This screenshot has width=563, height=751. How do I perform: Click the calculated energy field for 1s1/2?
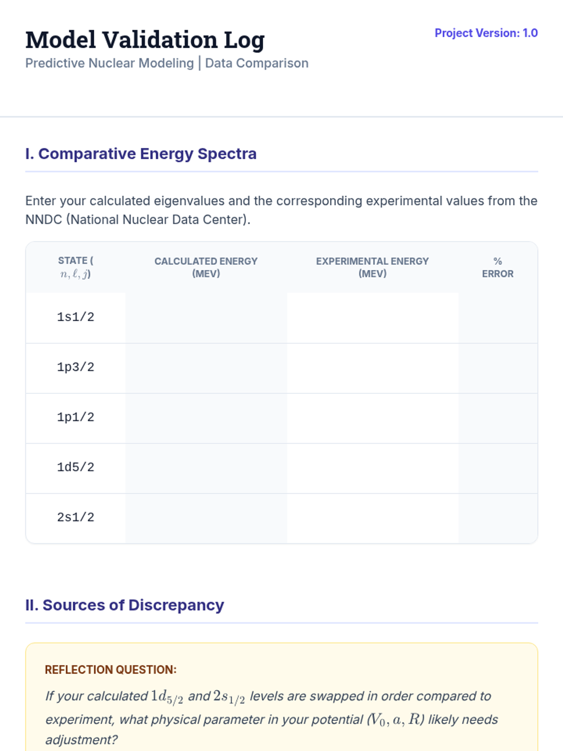(206, 318)
